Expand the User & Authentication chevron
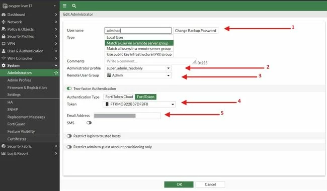 click(56, 51)
